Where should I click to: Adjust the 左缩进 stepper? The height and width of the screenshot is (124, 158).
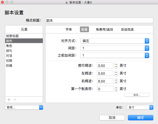pyautogui.click(x=116, y=73)
